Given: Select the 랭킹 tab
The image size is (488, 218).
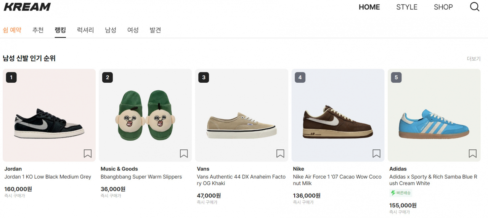Looking at the screenshot, I should point(60,30).
